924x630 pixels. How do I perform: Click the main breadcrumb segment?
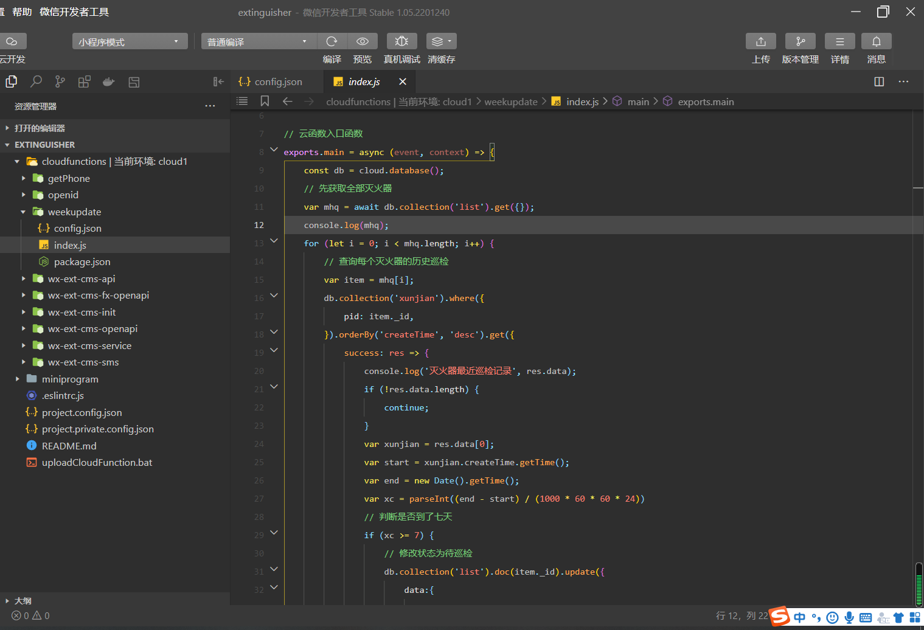pyautogui.click(x=638, y=102)
